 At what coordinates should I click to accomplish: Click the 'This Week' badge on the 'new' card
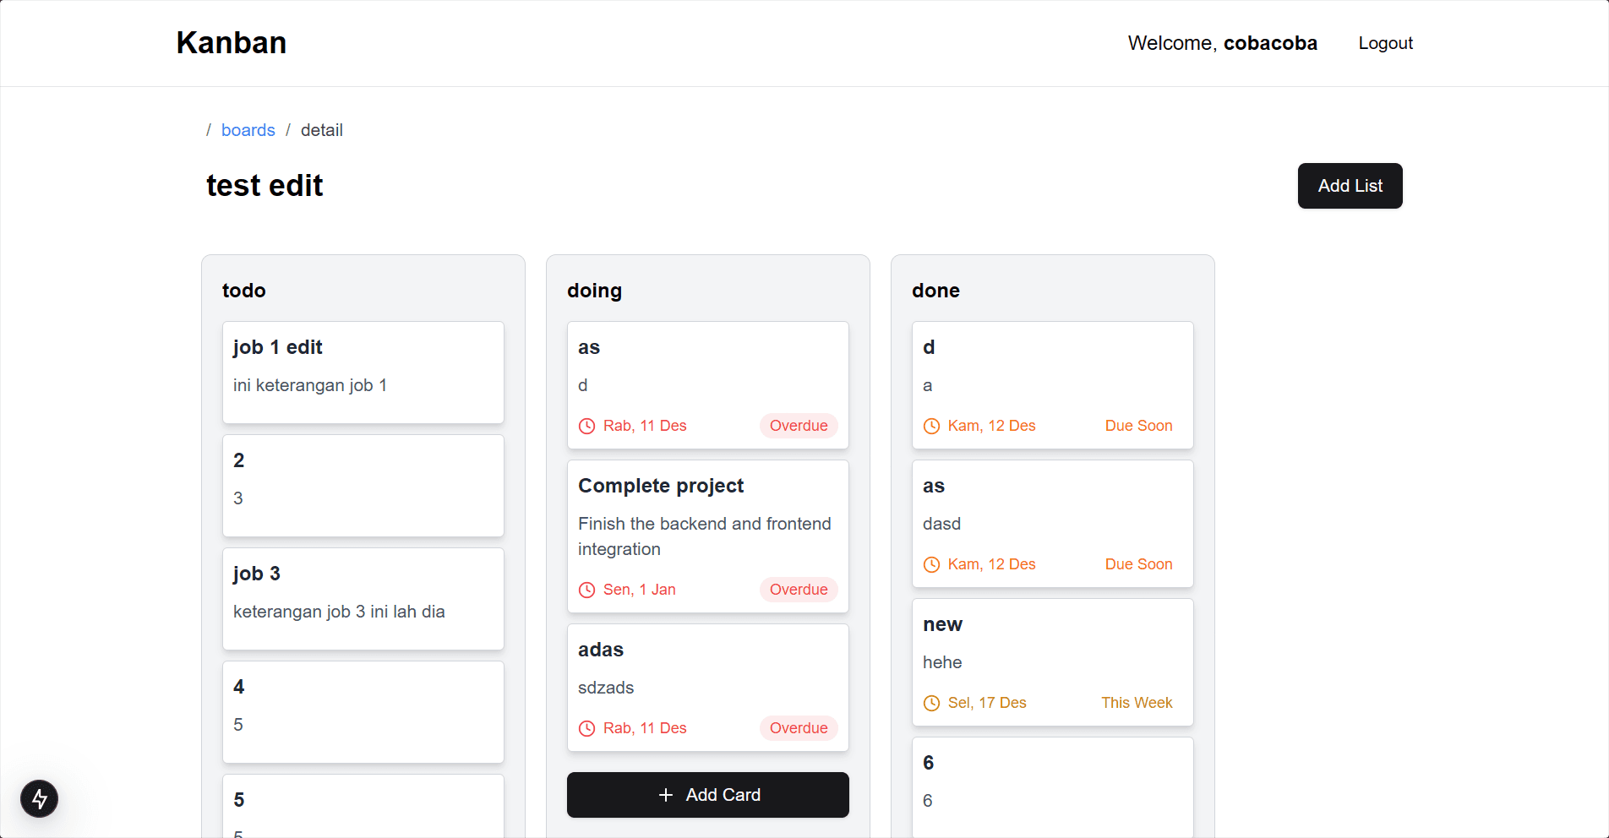click(1137, 703)
